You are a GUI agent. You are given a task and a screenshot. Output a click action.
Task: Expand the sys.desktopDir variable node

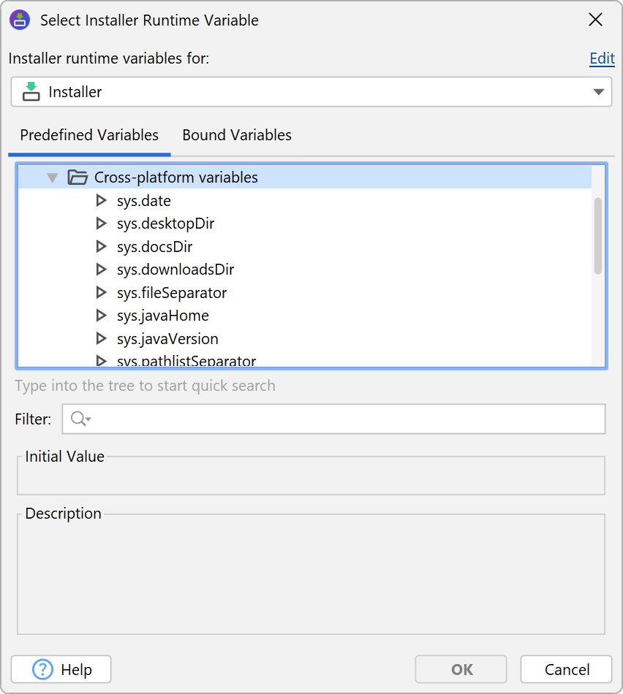pyautogui.click(x=102, y=224)
